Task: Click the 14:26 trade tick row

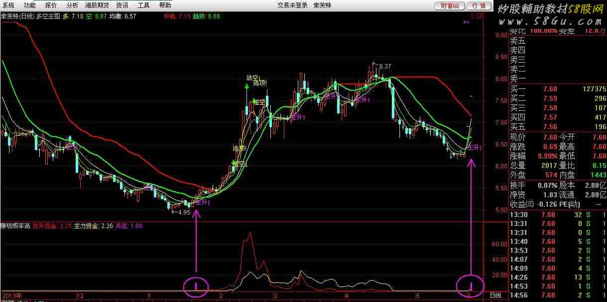Action: (558, 277)
